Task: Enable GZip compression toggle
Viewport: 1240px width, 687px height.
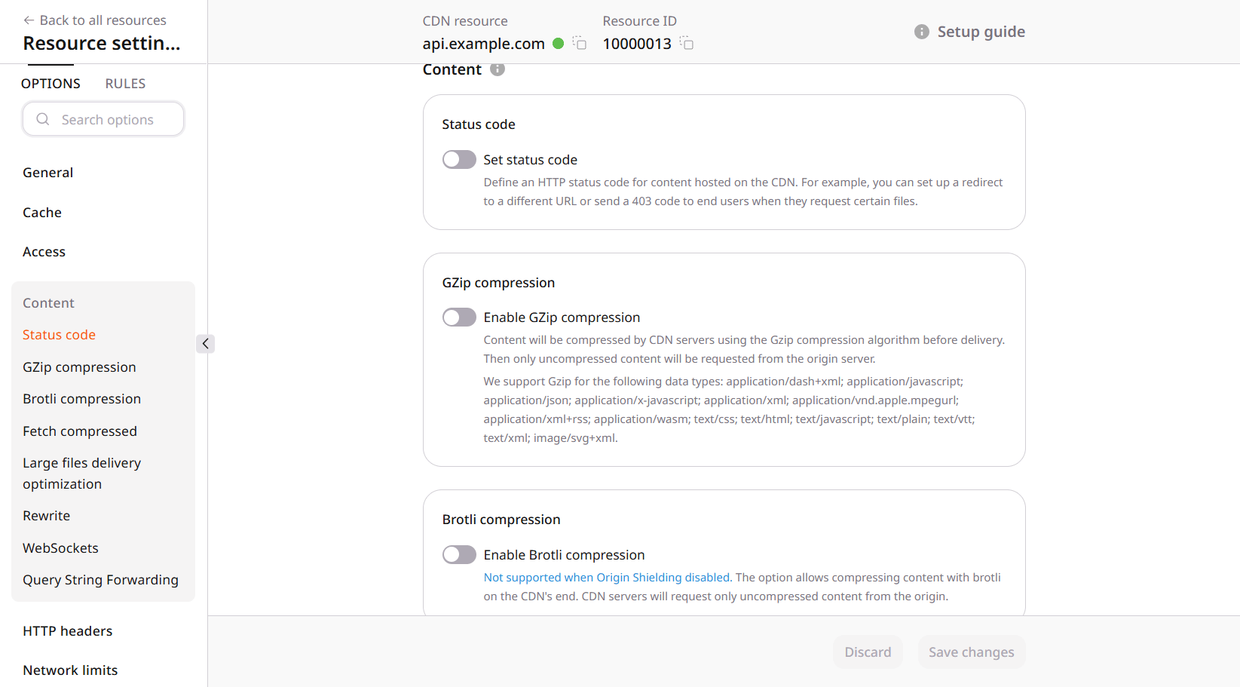Action: (459, 317)
